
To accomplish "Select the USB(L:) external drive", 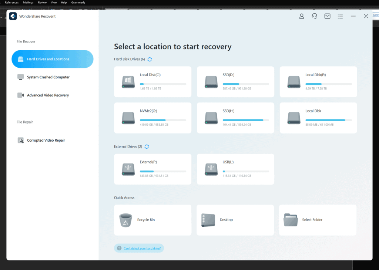I will point(235,169).
